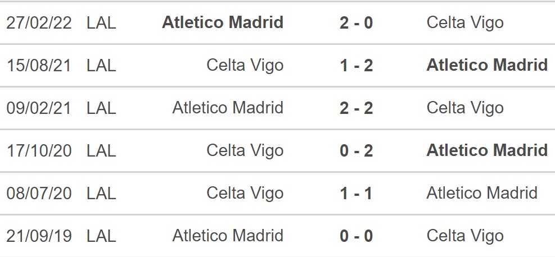555x257 pixels.
Task: Select the 21/09/19 date
Action: (39, 236)
